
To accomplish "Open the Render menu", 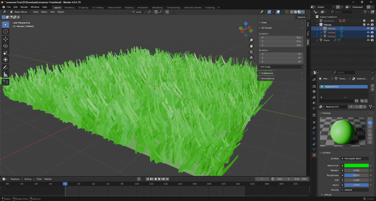I will [x=24, y=7].
